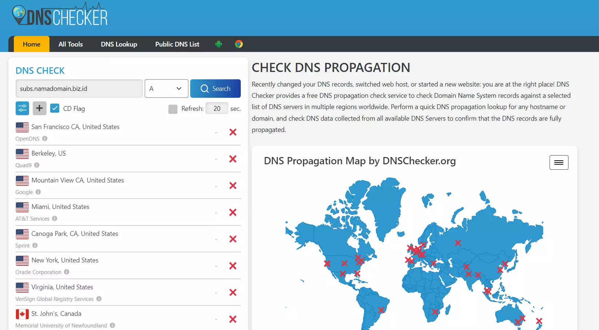Screen dimensions: 599x330
Task: Click the Sprint provider label
Action: pos(23,245)
